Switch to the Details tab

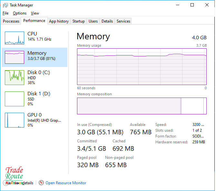[107, 21]
